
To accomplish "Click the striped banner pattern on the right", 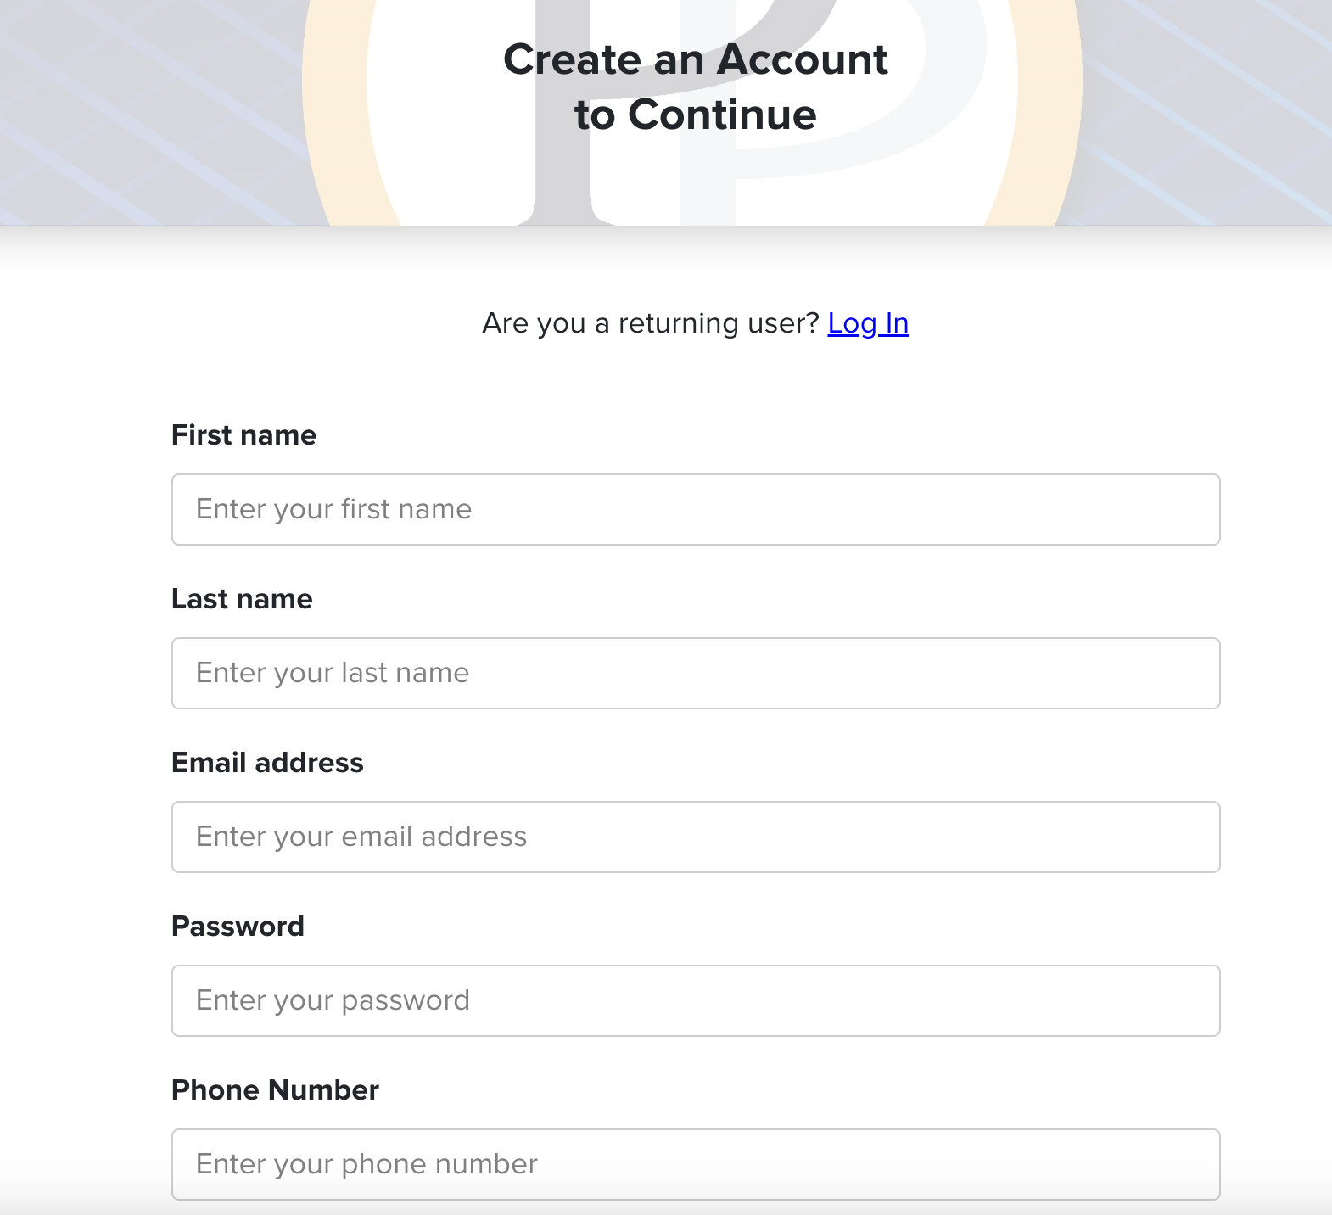I will 1205,110.
